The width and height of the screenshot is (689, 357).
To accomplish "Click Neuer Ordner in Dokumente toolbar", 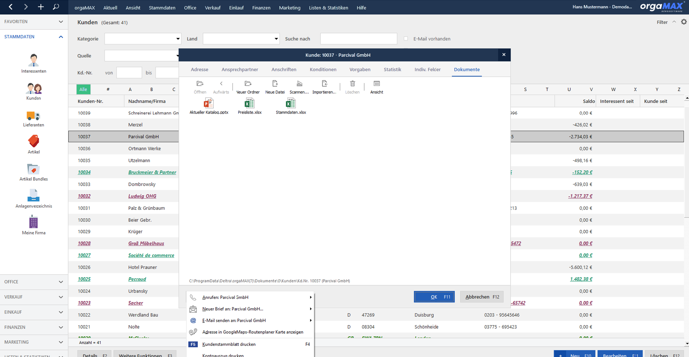I will 248,87.
